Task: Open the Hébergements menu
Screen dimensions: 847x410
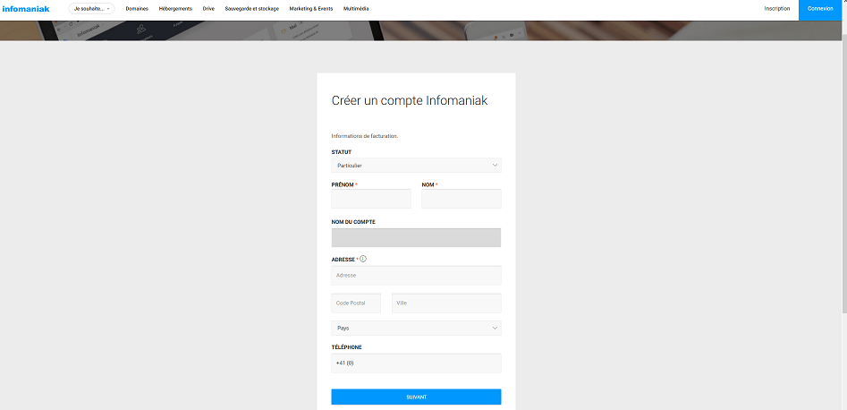Action: click(x=175, y=9)
